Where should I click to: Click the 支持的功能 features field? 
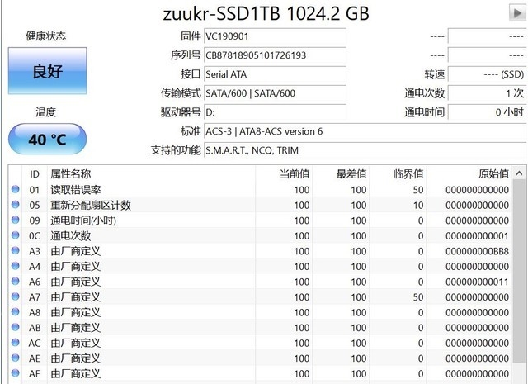(363, 150)
